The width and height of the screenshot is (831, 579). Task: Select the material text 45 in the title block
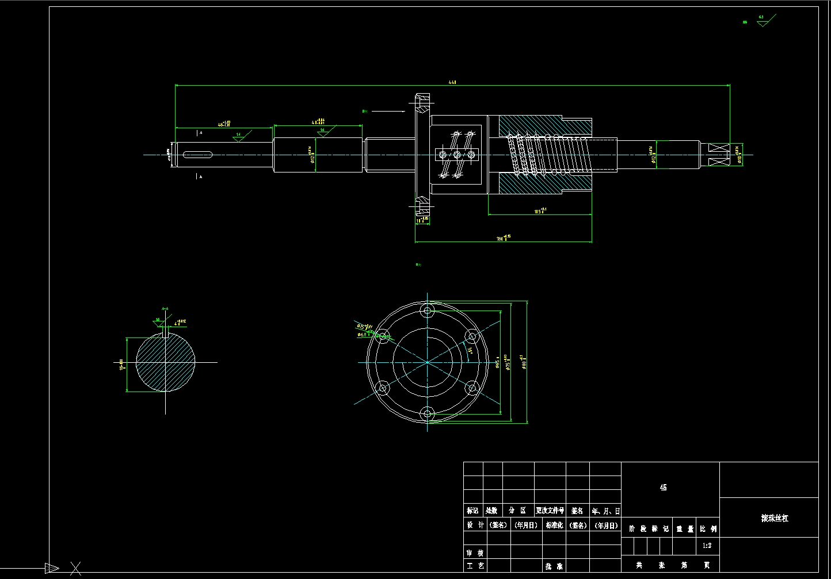click(x=664, y=487)
